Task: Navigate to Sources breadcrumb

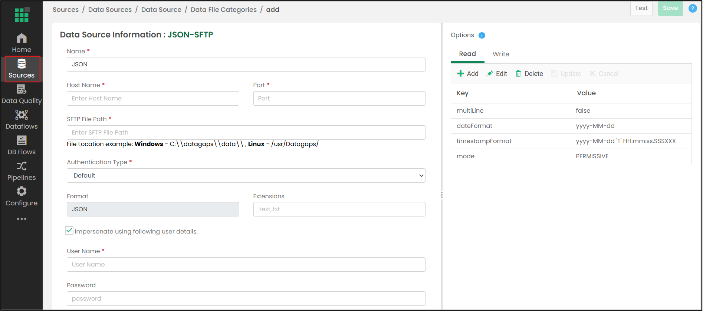Action: 66,10
